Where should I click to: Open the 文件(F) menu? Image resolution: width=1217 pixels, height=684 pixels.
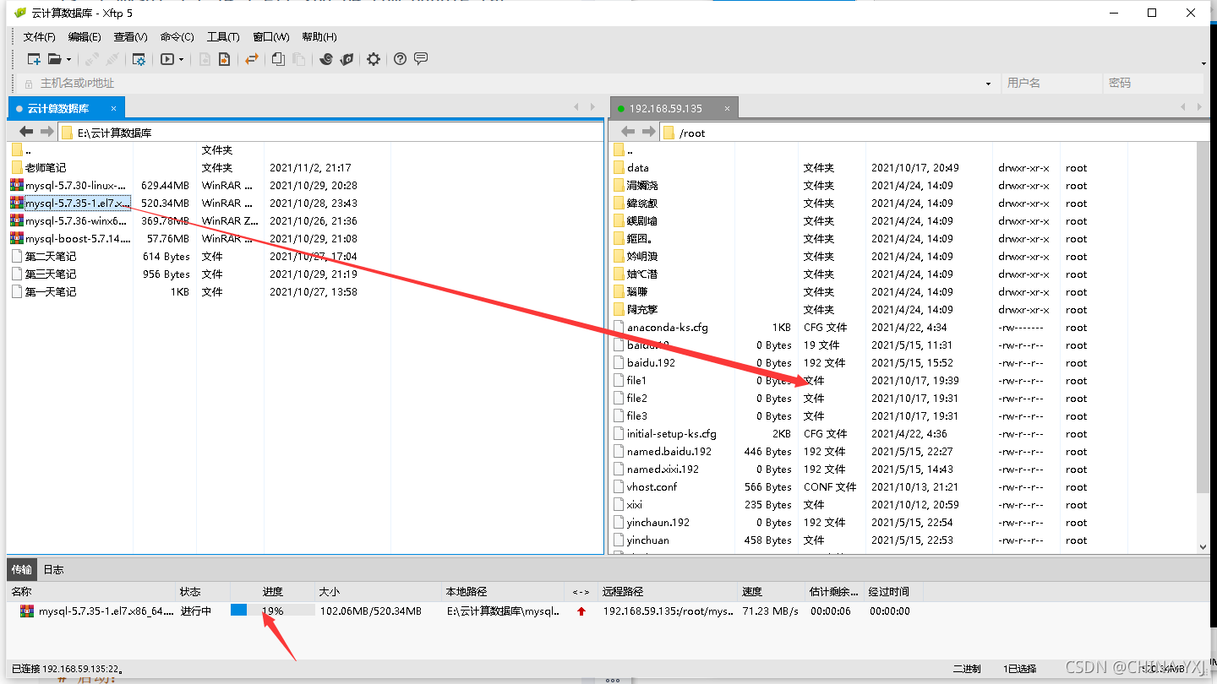coord(39,37)
